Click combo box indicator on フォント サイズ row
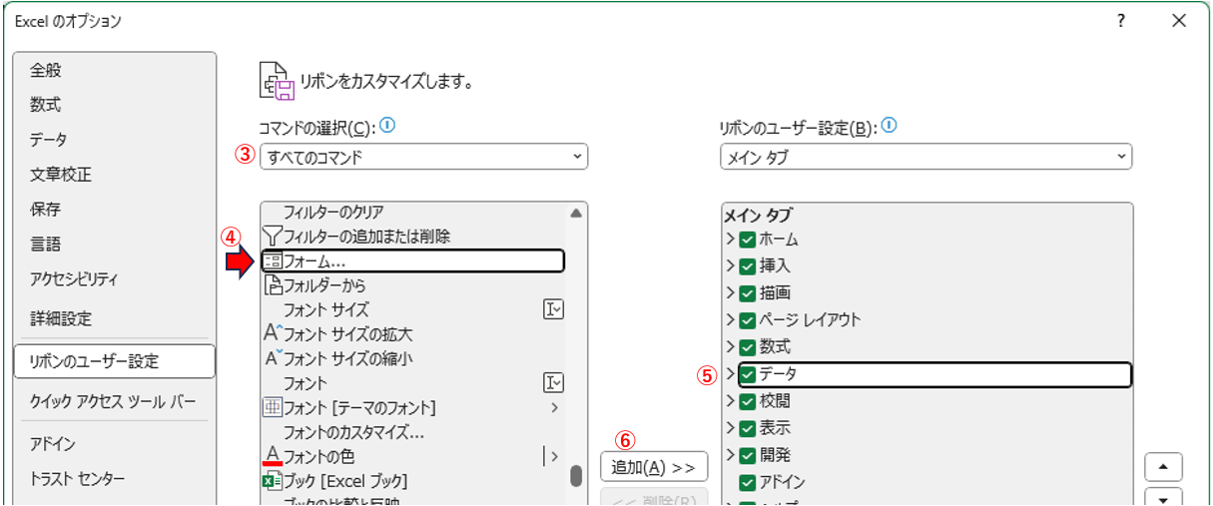1213x506 pixels. (x=553, y=309)
